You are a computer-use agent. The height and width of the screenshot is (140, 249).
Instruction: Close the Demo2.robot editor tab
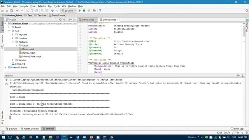[117, 20]
